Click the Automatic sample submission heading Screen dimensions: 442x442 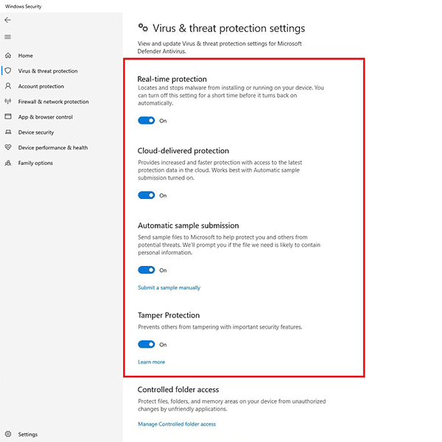pos(189,225)
